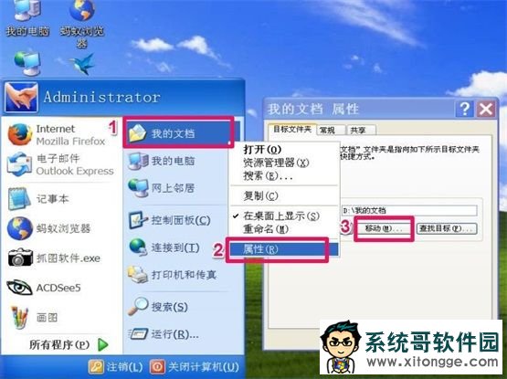Screen dimensions: 507x379
Task: Expand 所有程序 green arrow
Action: point(103,344)
